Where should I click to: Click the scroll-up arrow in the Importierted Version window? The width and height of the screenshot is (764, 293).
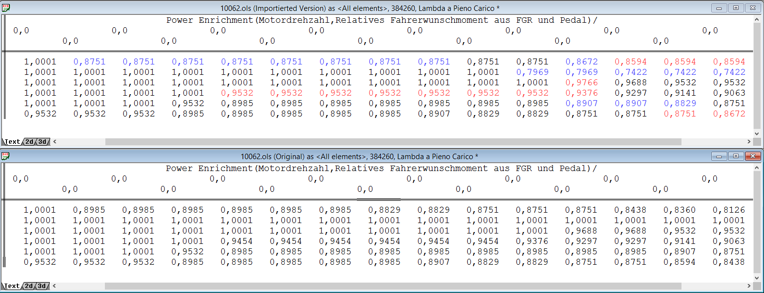758,20
